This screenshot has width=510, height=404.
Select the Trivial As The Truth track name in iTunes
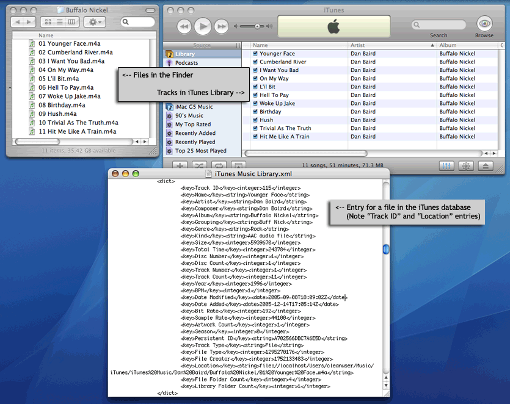285,128
